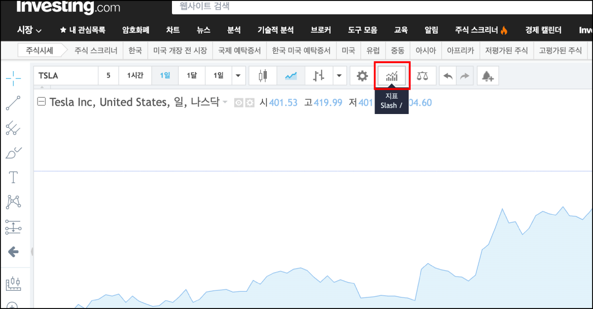The image size is (593, 309).
Task: Open the interval dropdown arrow
Action: 238,76
